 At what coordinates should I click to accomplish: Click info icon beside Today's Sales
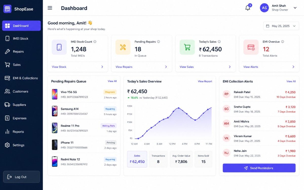click(219, 42)
